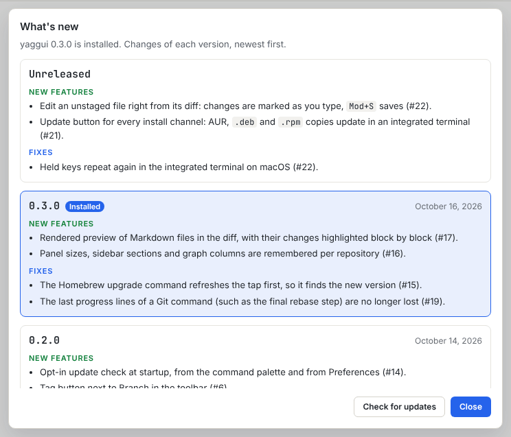511x437 pixels.
Task: Click "Edit an unstaged file" changelog line
Action: click(x=236, y=106)
